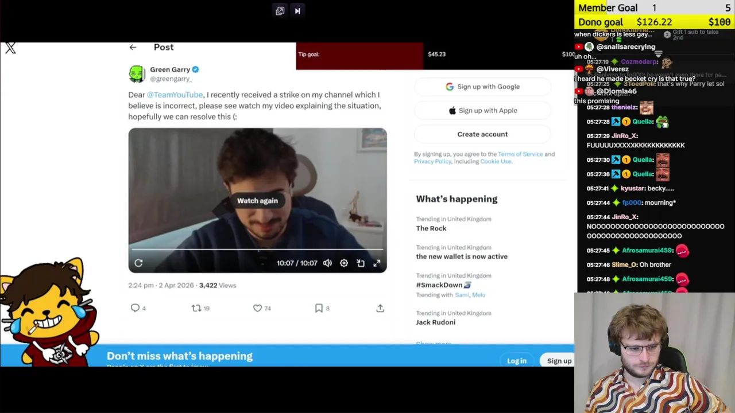The image size is (735, 413).
Task: Click the streamer webcam feed
Action: point(655,353)
